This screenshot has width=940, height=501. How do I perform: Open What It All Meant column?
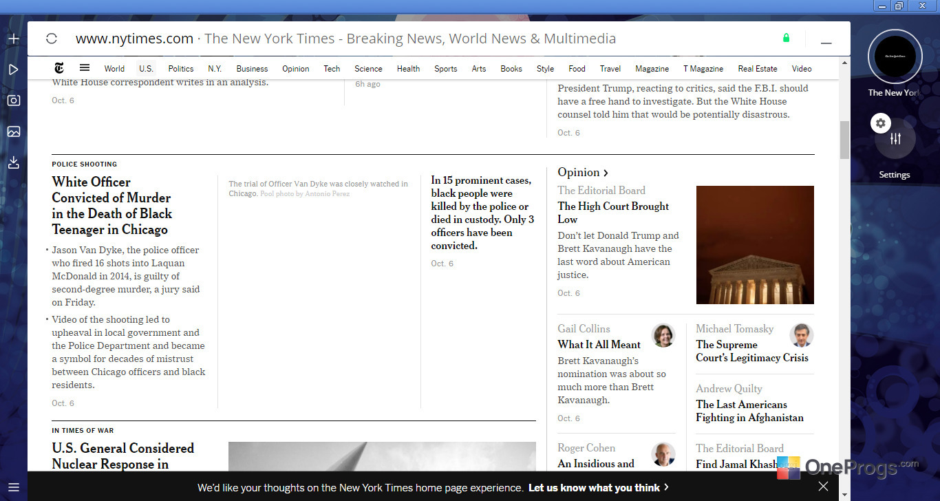point(599,345)
